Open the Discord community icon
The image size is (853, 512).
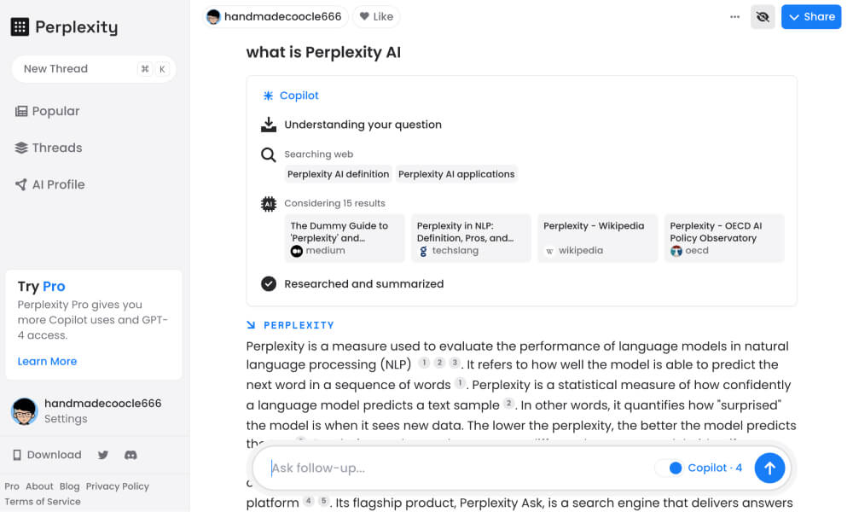pyautogui.click(x=130, y=455)
